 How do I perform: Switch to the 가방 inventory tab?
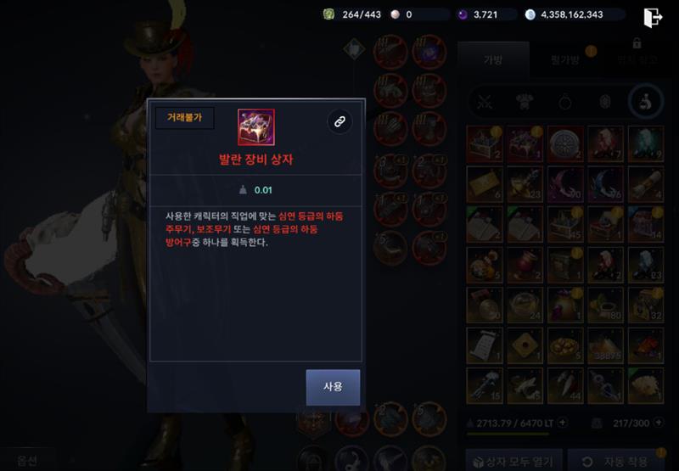[493, 59]
